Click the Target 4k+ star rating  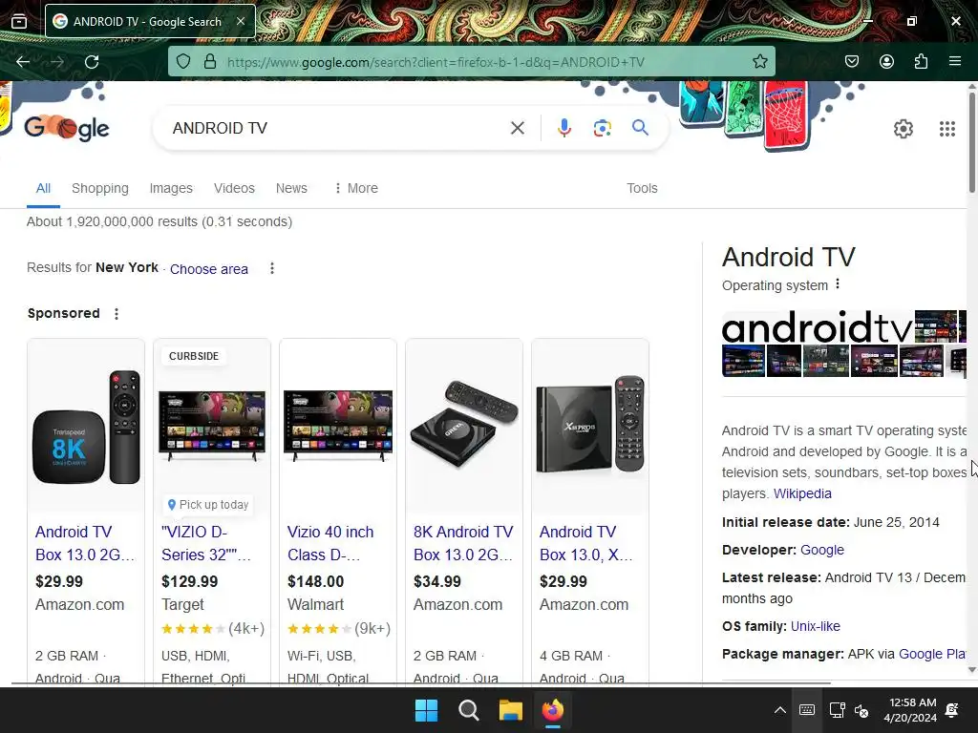pos(213,628)
